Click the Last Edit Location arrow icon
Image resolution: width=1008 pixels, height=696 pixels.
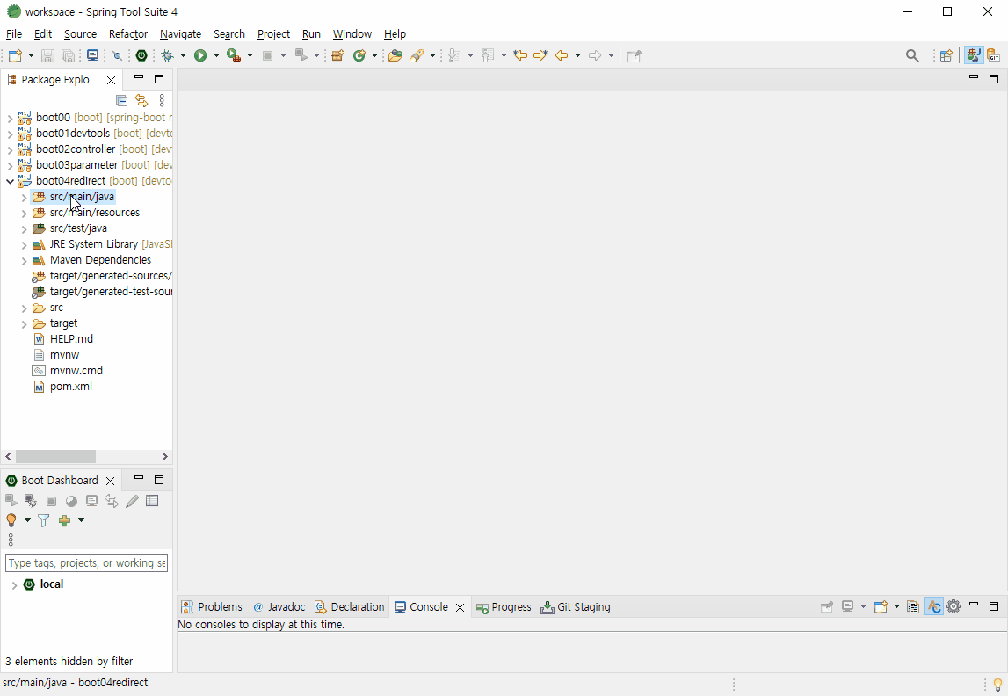(520, 56)
